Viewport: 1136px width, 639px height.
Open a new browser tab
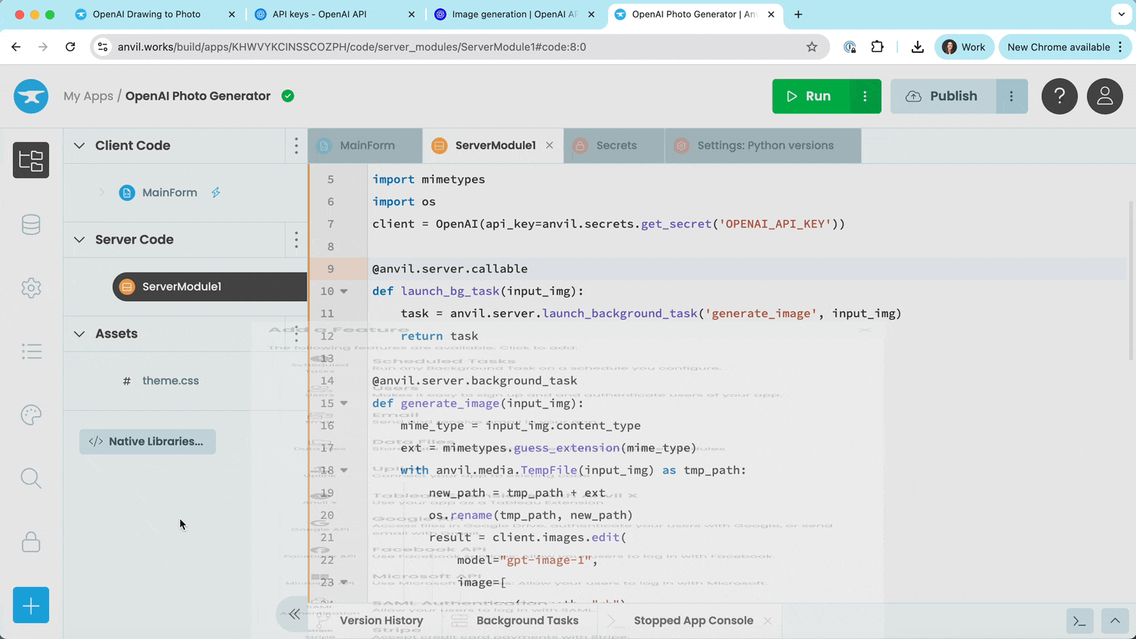point(798,14)
